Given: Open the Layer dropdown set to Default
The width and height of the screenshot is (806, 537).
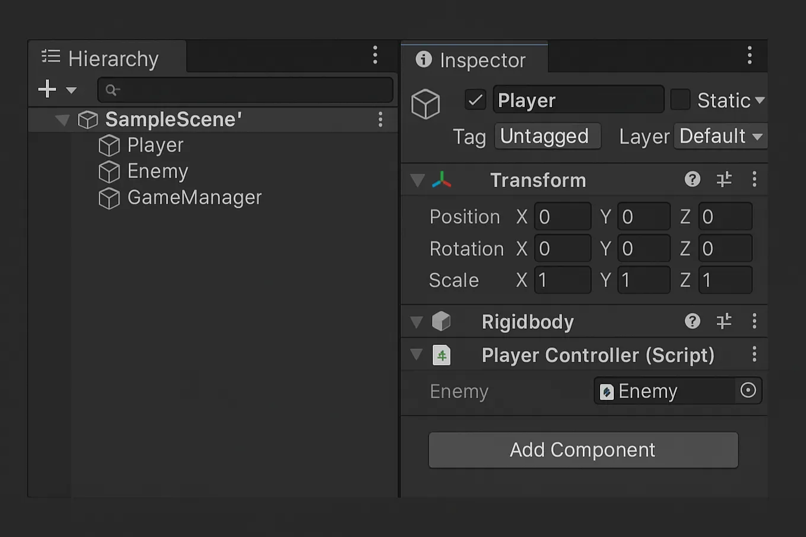Looking at the screenshot, I should [x=720, y=136].
